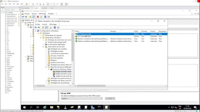This screenshot has height=112, width=200.
Task: Click Forward arrow in Group Policy Management toolbar
Action: [26, 17]
